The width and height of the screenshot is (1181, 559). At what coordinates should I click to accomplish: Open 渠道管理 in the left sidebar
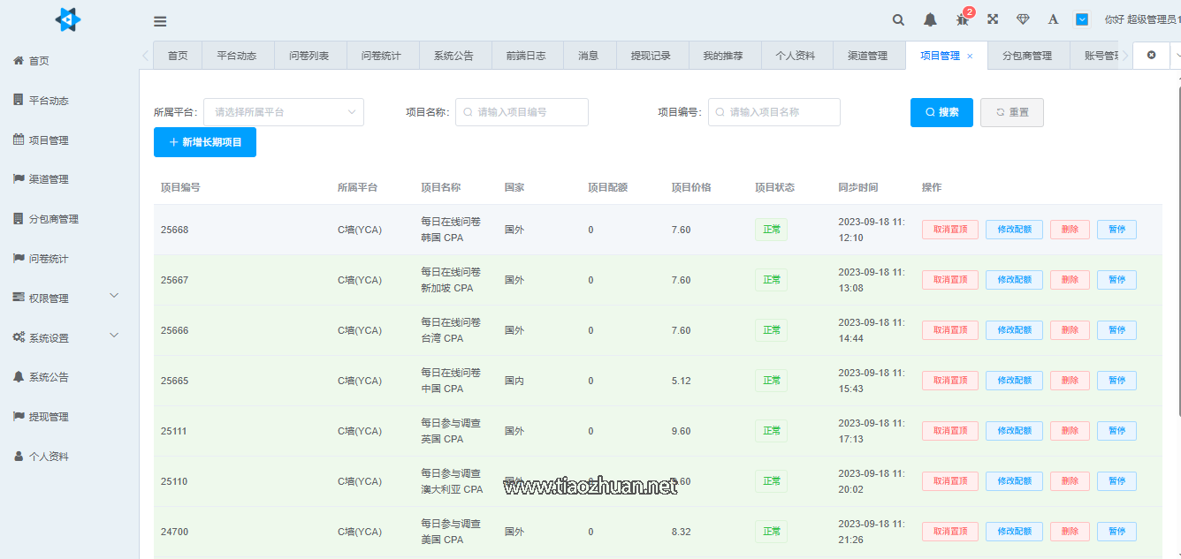tap(49, 179)
